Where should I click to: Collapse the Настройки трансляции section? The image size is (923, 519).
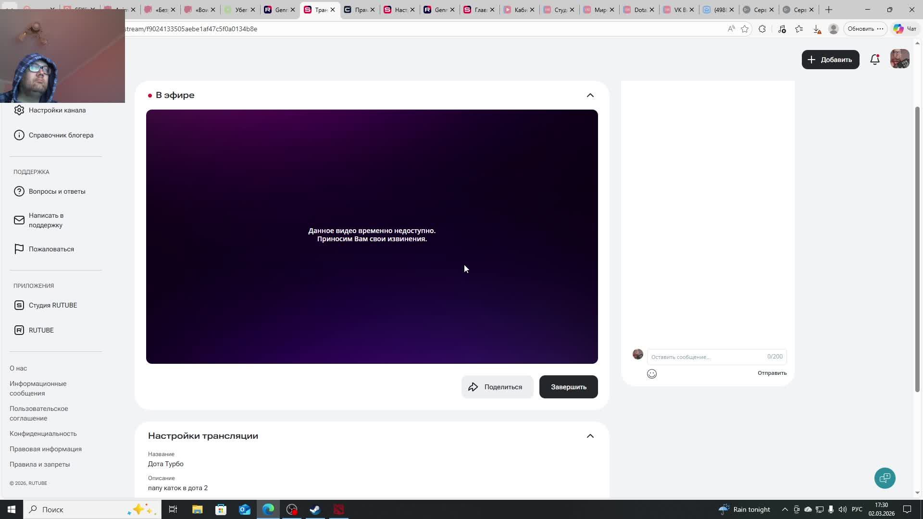tap(590, 436)
